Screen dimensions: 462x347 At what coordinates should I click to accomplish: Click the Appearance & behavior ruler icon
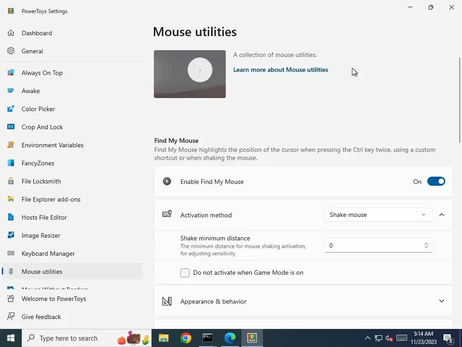167,301
